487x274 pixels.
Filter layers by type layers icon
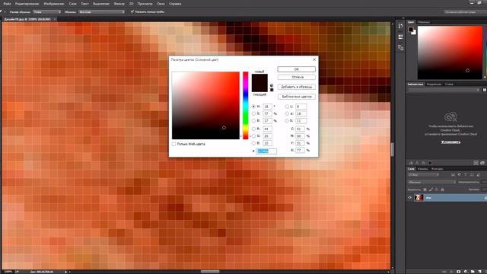click(466, 175)
